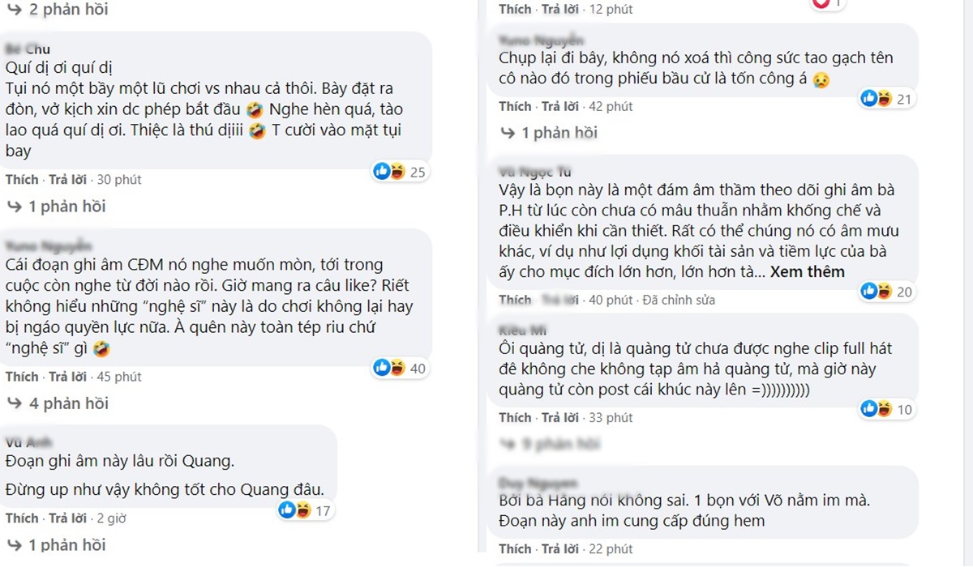
Task: Like the 'Bởi bà Hằng nói không sai' comment
Action: pos(515,550)
